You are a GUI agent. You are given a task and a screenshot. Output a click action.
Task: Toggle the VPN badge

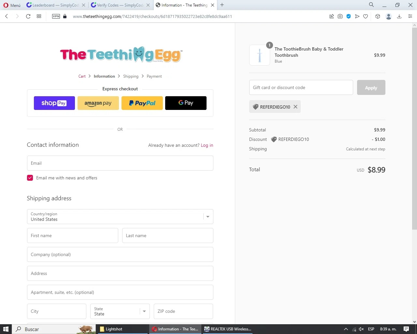(x=56, y=16)
